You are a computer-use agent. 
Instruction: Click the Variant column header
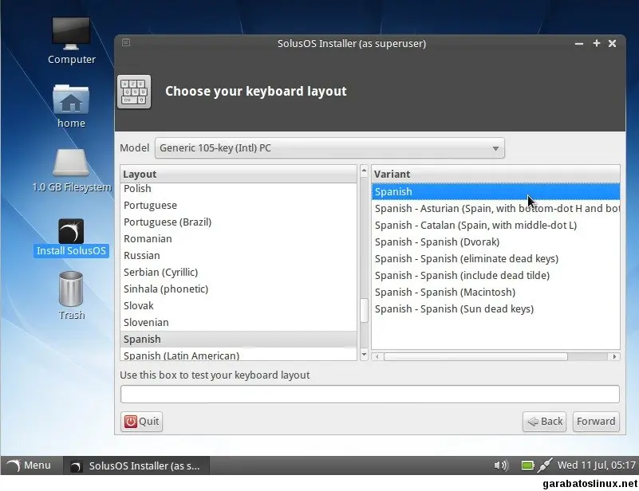tap(495, 174)
